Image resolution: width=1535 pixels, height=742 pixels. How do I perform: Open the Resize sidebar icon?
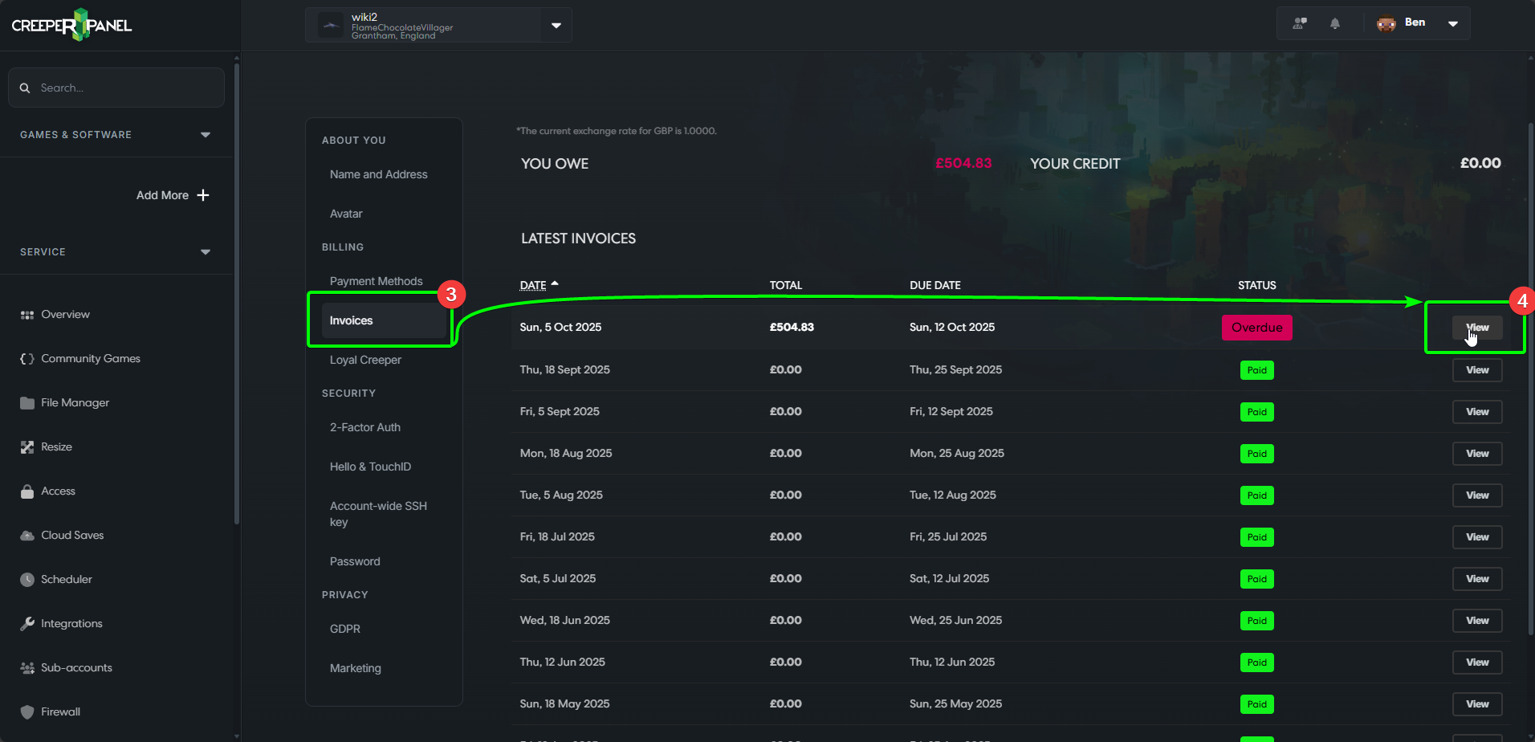27,447
